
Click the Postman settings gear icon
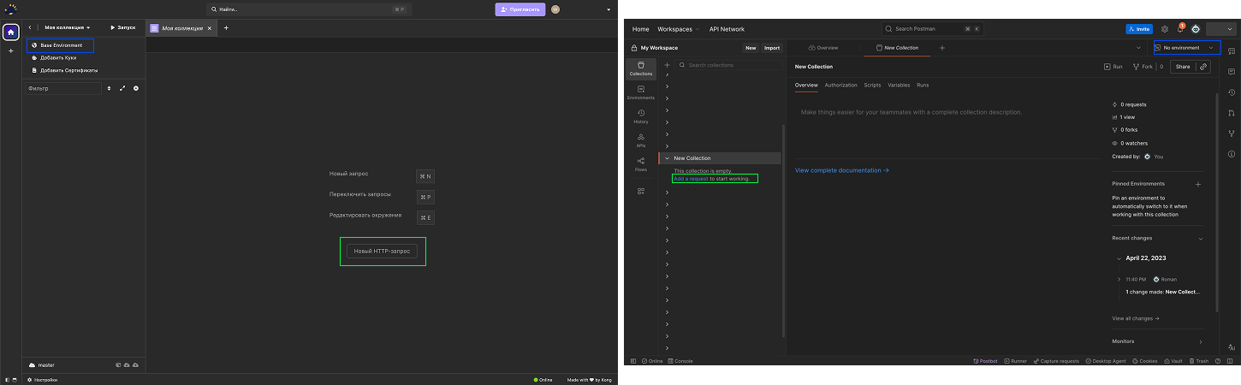click(1165, 29)
